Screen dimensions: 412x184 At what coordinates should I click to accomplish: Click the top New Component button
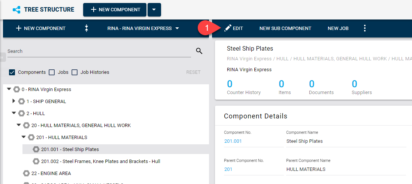click(115, 10)
